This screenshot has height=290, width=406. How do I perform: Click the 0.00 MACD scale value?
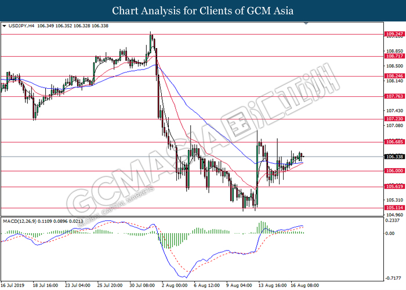click(x=390, y=234)
